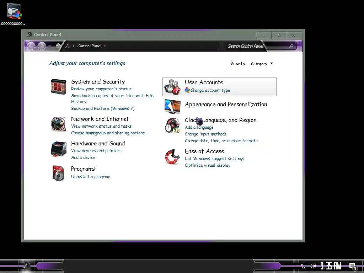Click Change account type link
The width and height of the screenshot is (364, 273).
tap(210, 90)
